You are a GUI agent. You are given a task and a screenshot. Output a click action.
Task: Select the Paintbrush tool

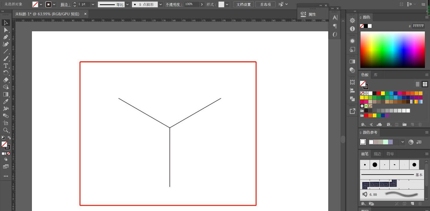point(6,59)
